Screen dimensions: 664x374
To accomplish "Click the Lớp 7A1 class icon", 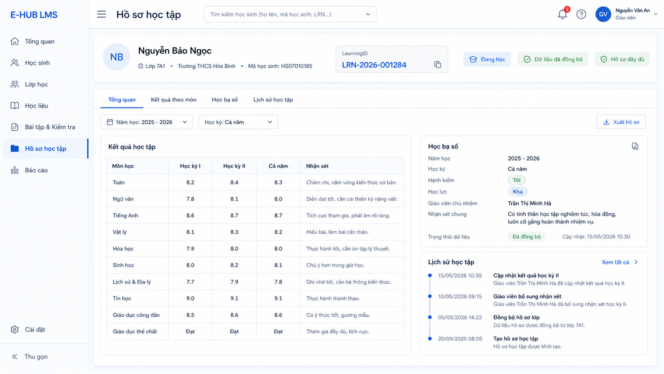I will [x=140, y=66].
